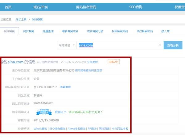Switch to the 网安备案 tab
Viewport: 185px width, 138px height.
(29, 31)
